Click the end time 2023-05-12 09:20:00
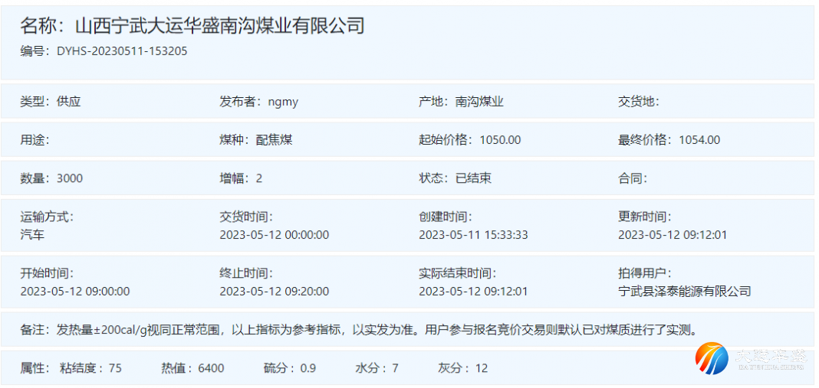Viewport: 819px width, 388px height. point(275,291)
